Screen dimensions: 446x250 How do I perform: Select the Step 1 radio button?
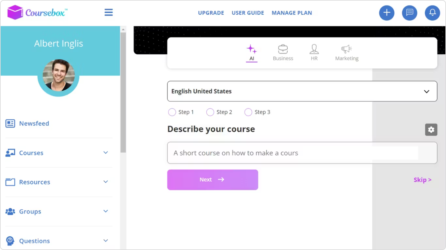[172, 112]
